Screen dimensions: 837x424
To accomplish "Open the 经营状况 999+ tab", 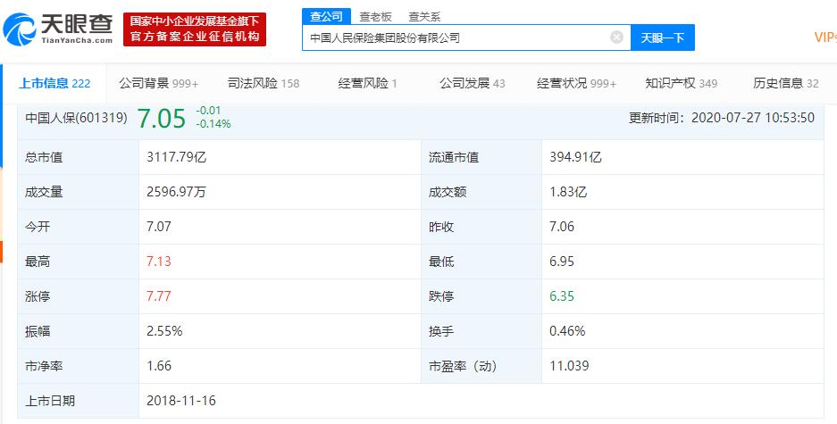I will (x=576, y=83).
